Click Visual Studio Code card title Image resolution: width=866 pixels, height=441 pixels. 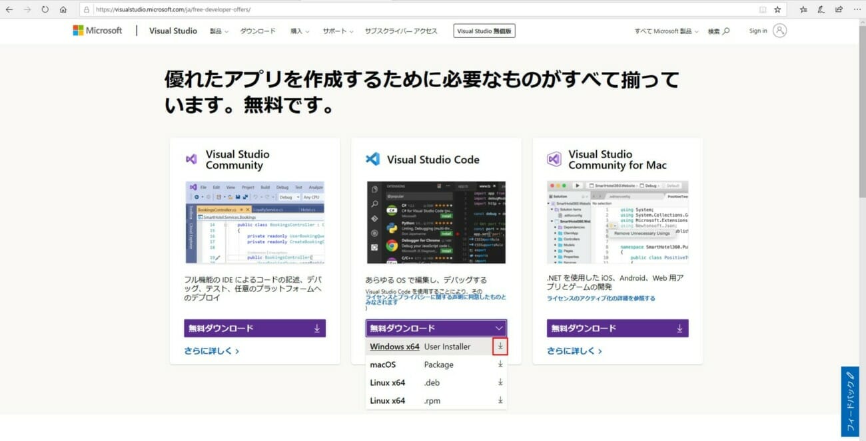click(433, 160)
